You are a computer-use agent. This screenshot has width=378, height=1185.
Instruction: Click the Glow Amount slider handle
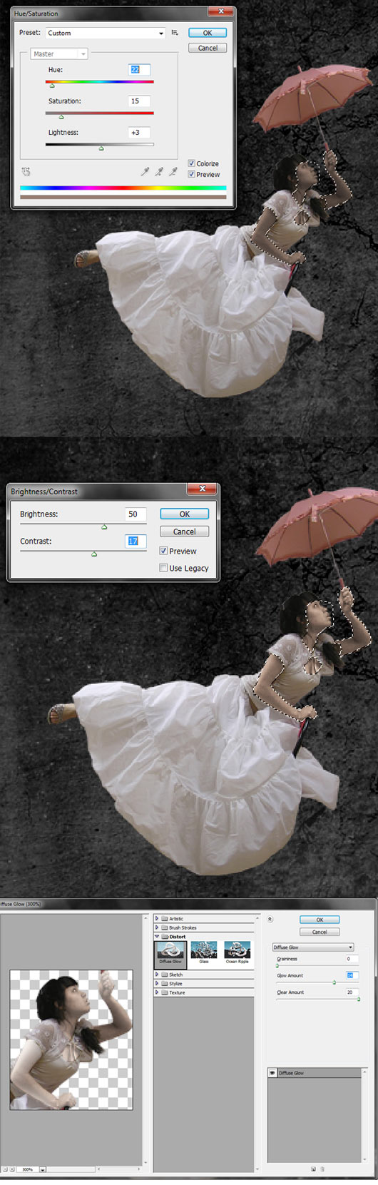coord(334,983)
